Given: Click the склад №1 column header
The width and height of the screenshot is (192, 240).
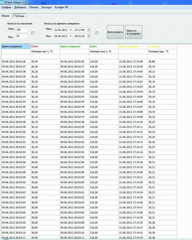Looking at the screenshot, I should (162, 47).
